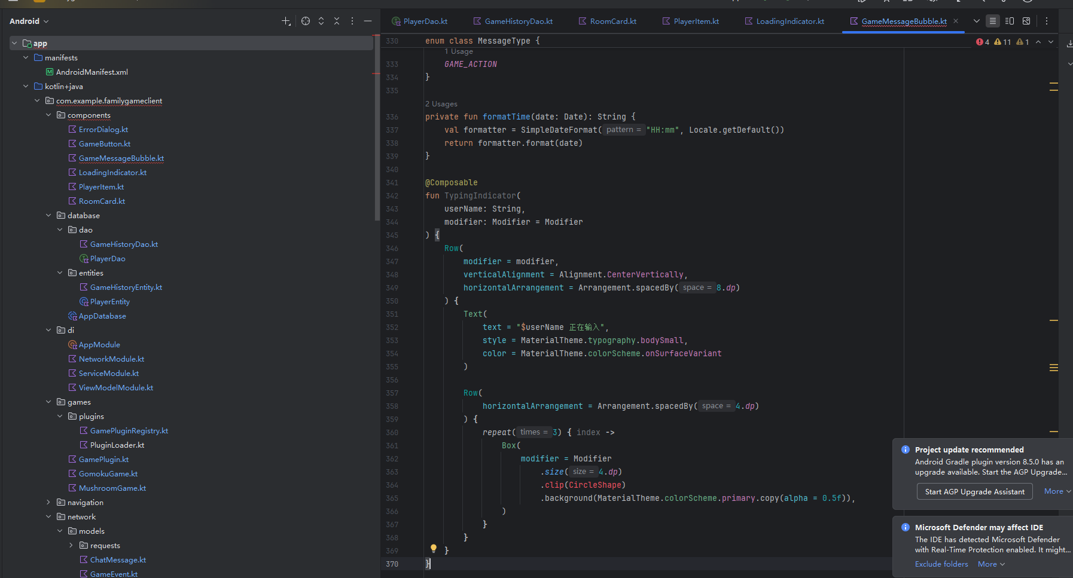Switch editor to Design view mode

(1026, 21)
